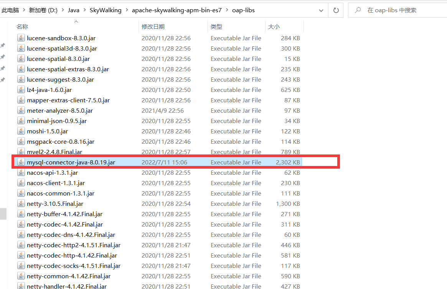Viewport: 447px width, 289px height.
Task: Expand the chevron after Java in breadcrumb
Action: click(x=84, y=10)
